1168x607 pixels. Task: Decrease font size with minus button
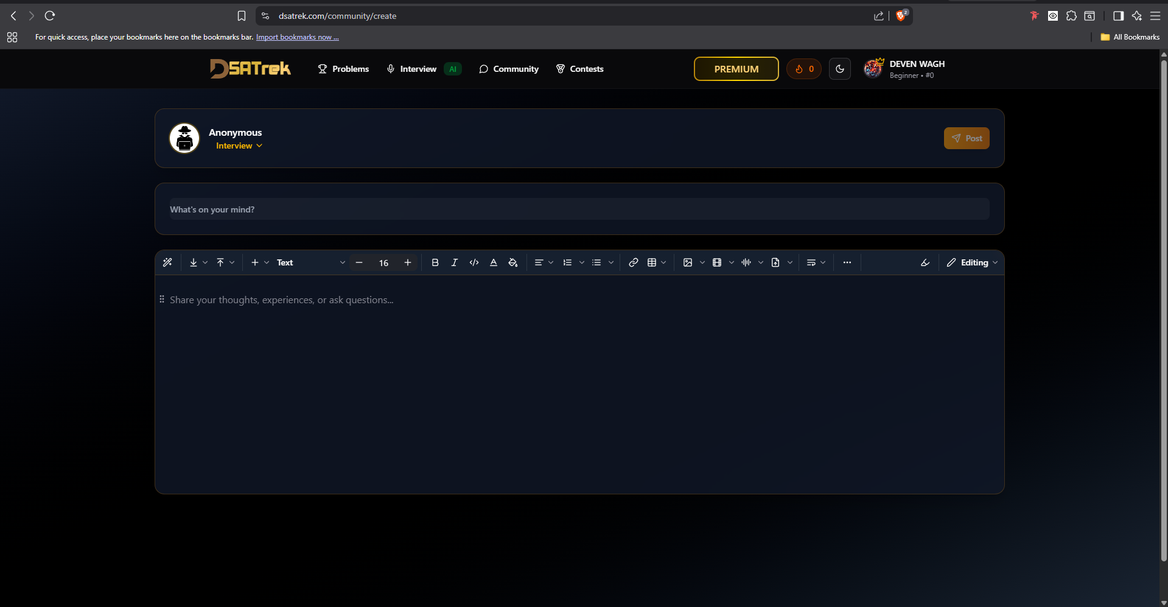tap(359, 262)
